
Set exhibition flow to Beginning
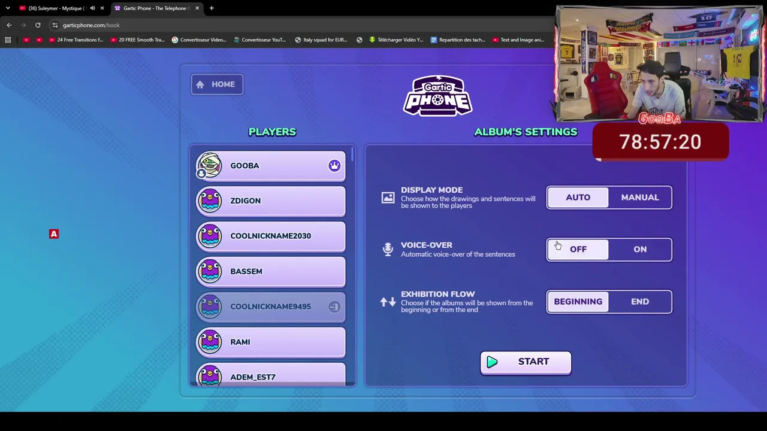(578, 302)
